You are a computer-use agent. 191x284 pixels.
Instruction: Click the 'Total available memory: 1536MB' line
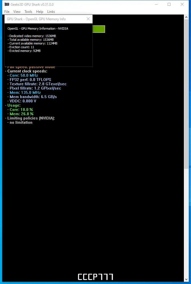click(x=31, y=40)
